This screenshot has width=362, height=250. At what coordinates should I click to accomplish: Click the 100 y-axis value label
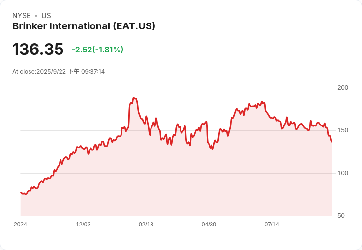(x=343, y=173)
